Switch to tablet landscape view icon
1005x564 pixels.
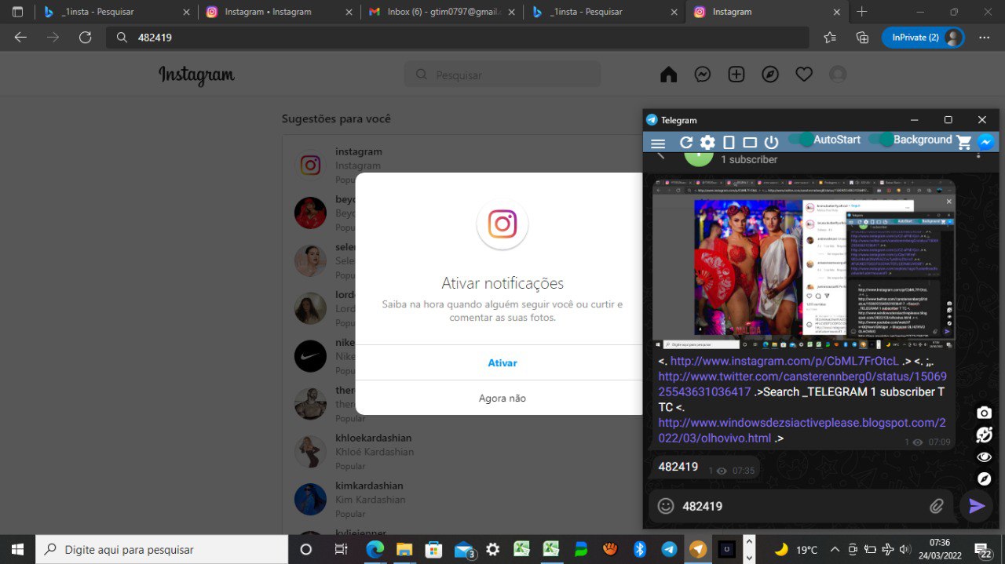tap(750, 142)
